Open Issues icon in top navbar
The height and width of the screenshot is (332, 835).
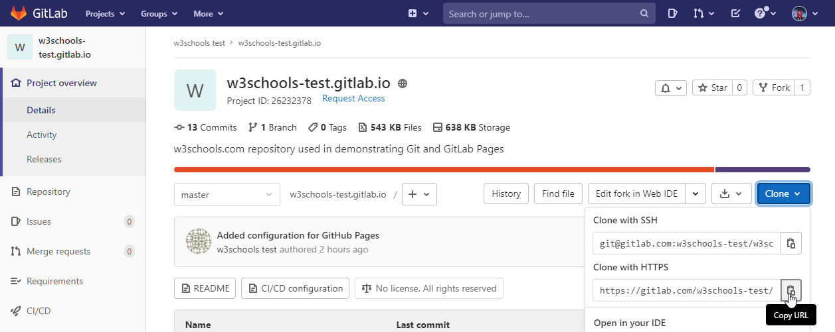[x=672, y=13]
